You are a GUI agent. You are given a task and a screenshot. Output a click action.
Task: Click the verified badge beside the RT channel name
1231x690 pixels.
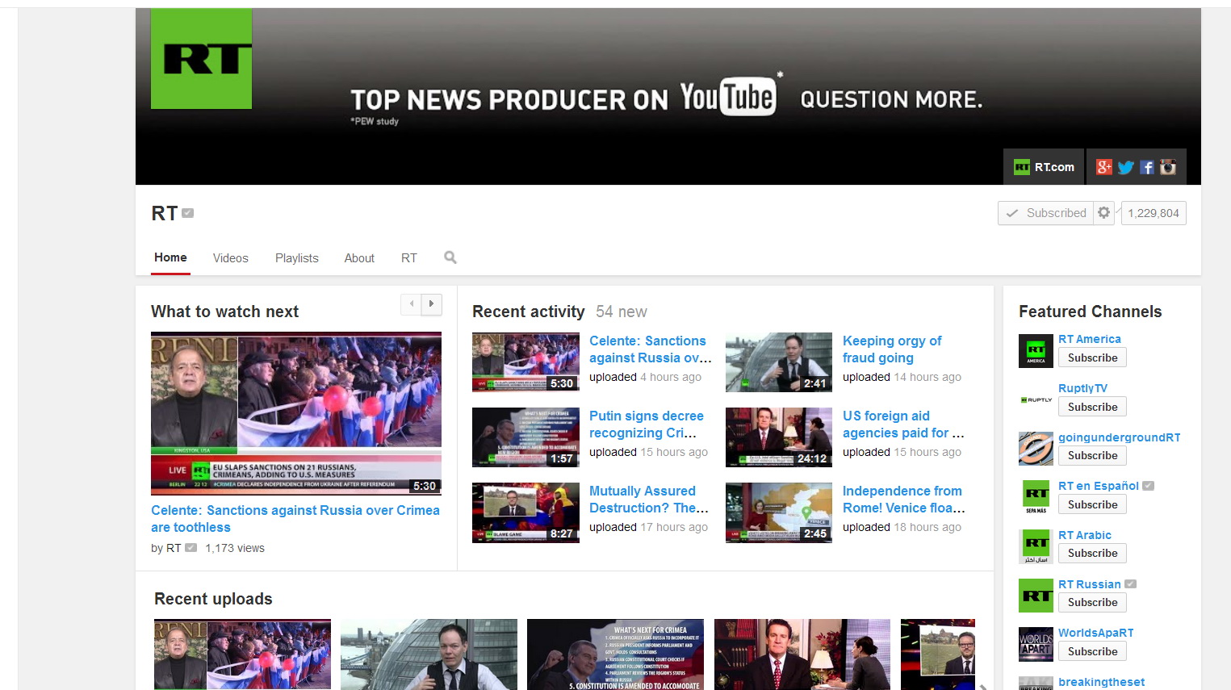click(x=188, y=213)
